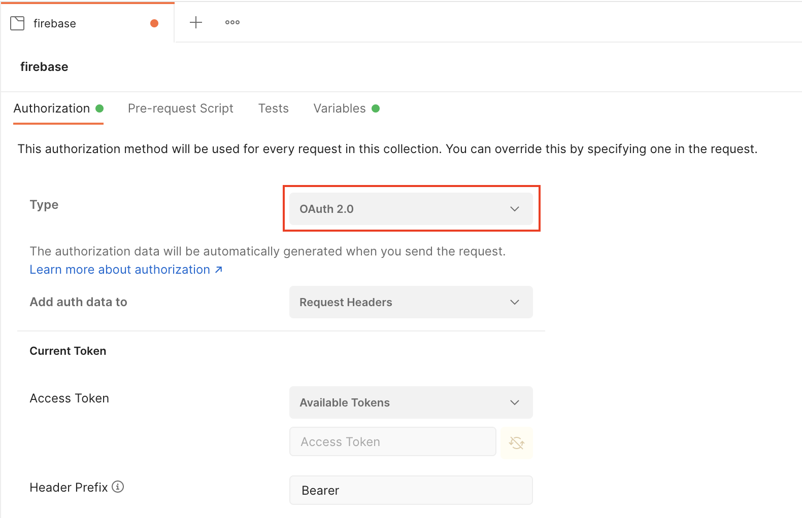
Task: Select the firebase collection tab
Action: (55, 23)
